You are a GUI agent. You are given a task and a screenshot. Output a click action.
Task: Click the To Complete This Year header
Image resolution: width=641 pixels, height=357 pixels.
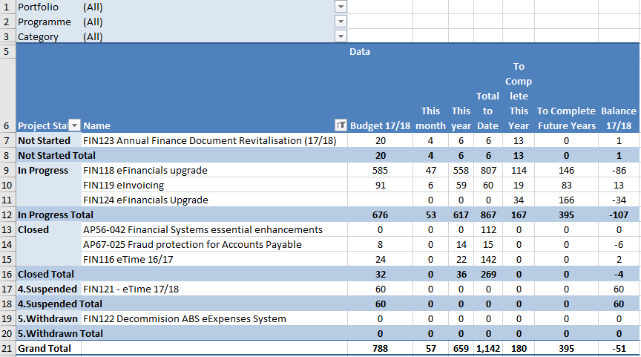(x=519, y=96)
